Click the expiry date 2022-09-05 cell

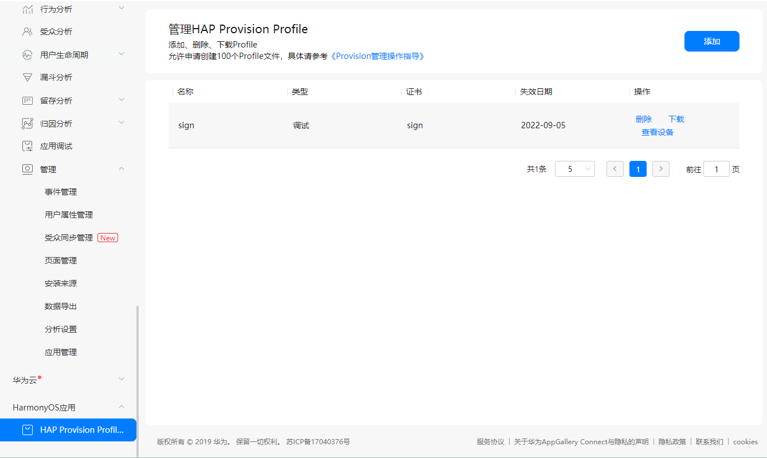543,125
